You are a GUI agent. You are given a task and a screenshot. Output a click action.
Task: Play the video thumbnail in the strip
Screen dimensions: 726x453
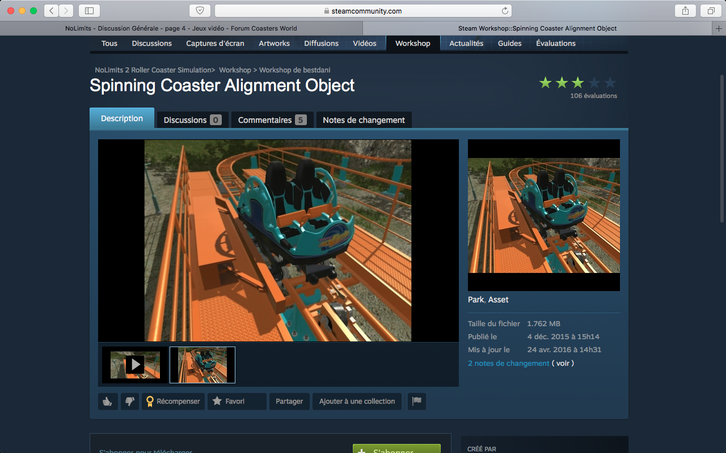(x=135, y=365)
